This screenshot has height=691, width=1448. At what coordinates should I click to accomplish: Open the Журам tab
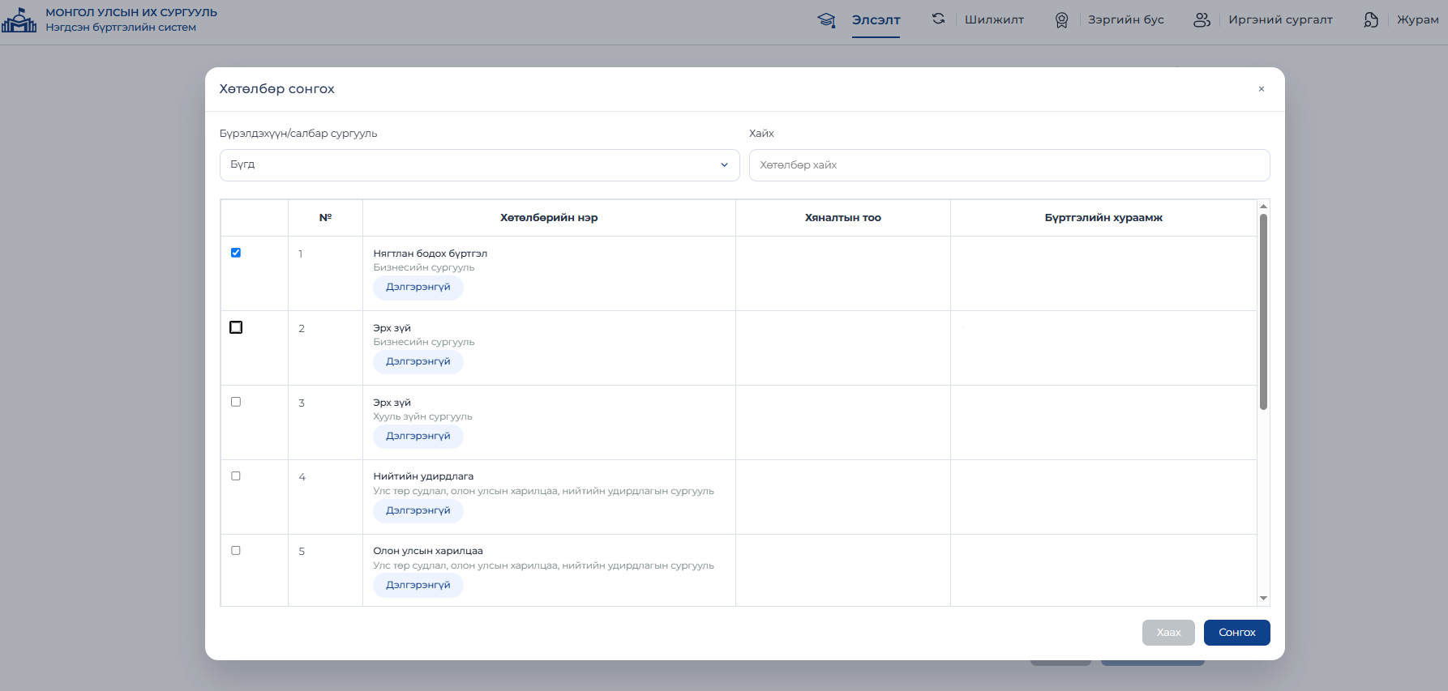(x=1417, y=20)
